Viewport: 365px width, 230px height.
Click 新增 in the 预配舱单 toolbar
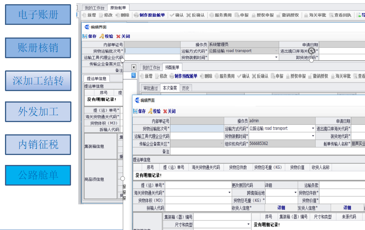(146, 76)
